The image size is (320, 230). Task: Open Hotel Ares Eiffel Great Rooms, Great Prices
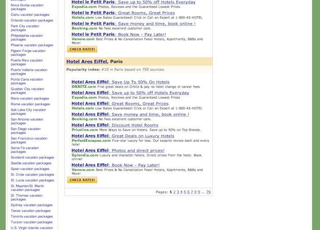(x=120, y=104)
